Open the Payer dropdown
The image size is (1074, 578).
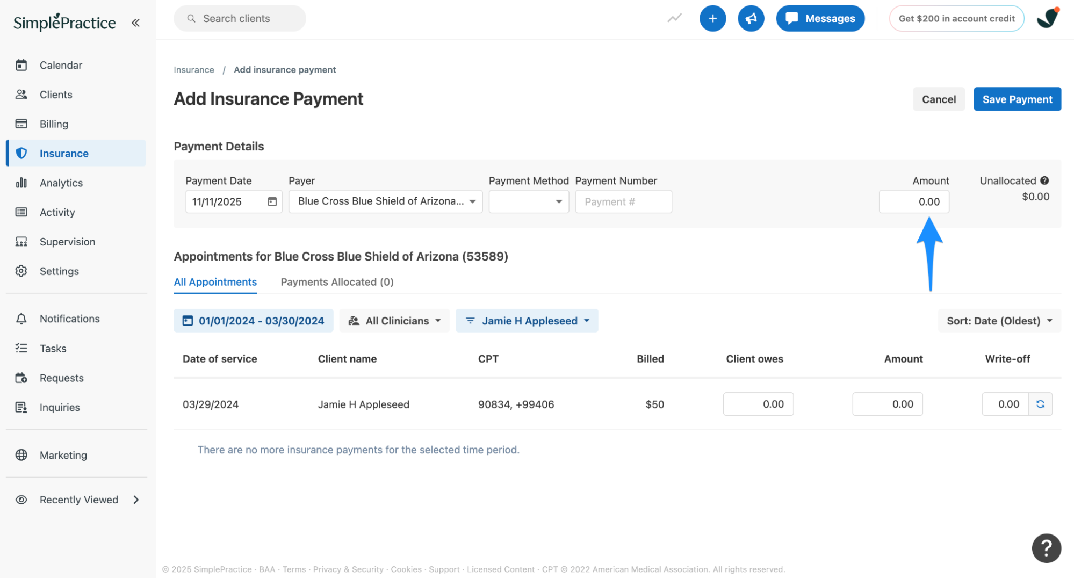385,201
